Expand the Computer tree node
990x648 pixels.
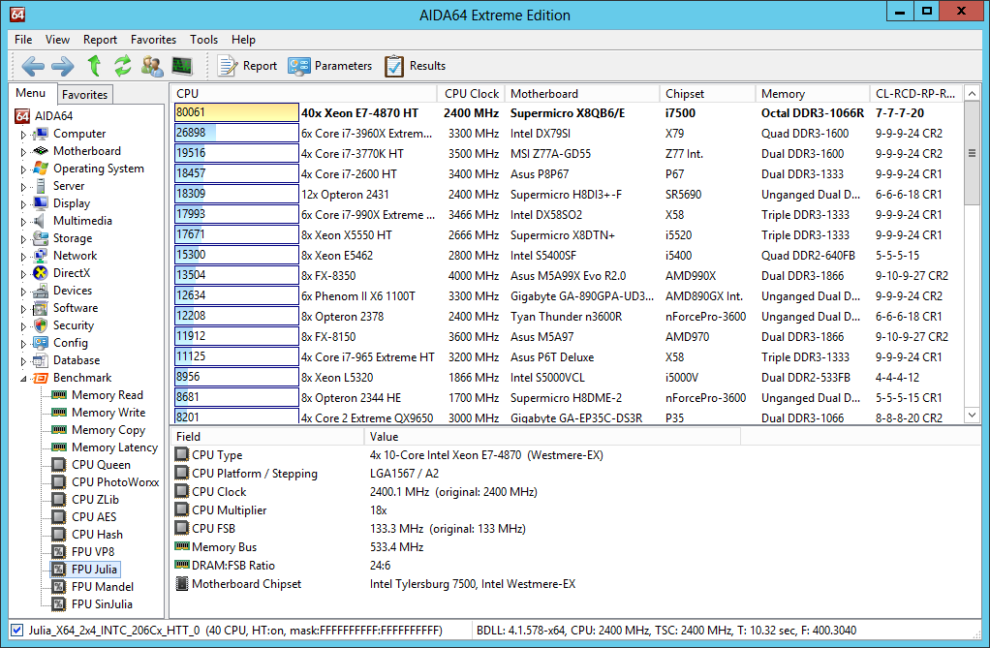tap(23, 135)
